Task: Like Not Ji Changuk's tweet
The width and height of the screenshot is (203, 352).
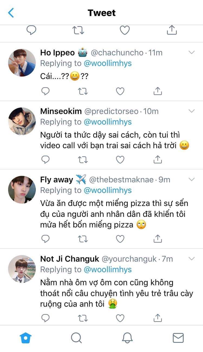Action: point(120,318)
